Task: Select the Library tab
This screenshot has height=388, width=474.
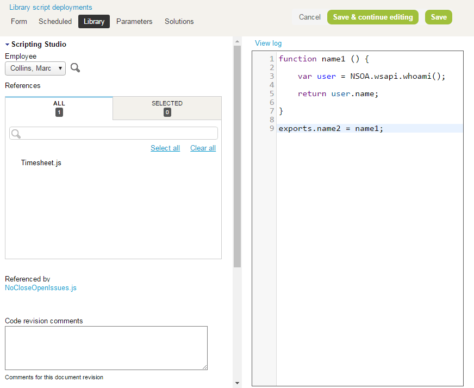Action: [94, 21]
